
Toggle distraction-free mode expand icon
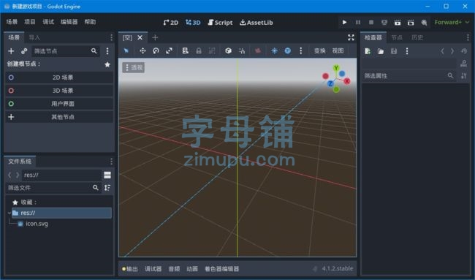pos(351,37)
